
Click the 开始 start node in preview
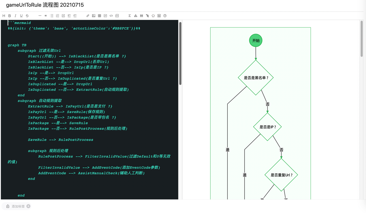click(256, 41)
